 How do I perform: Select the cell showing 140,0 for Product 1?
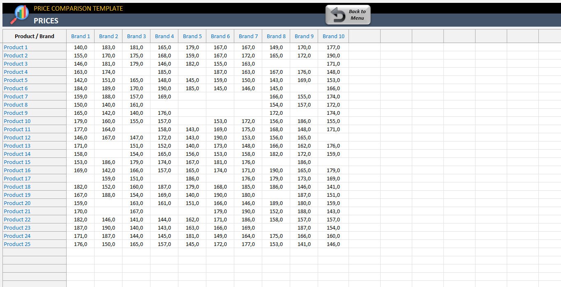click(x=81, y=47)
